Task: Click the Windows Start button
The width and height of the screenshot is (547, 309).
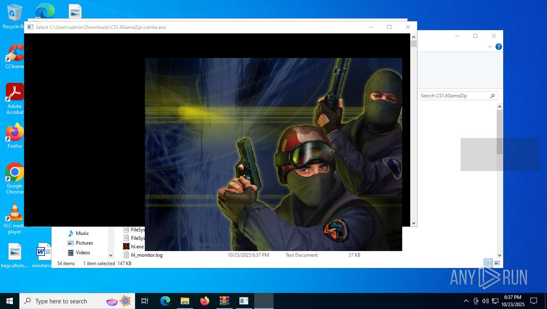Action: coord(10,301)
